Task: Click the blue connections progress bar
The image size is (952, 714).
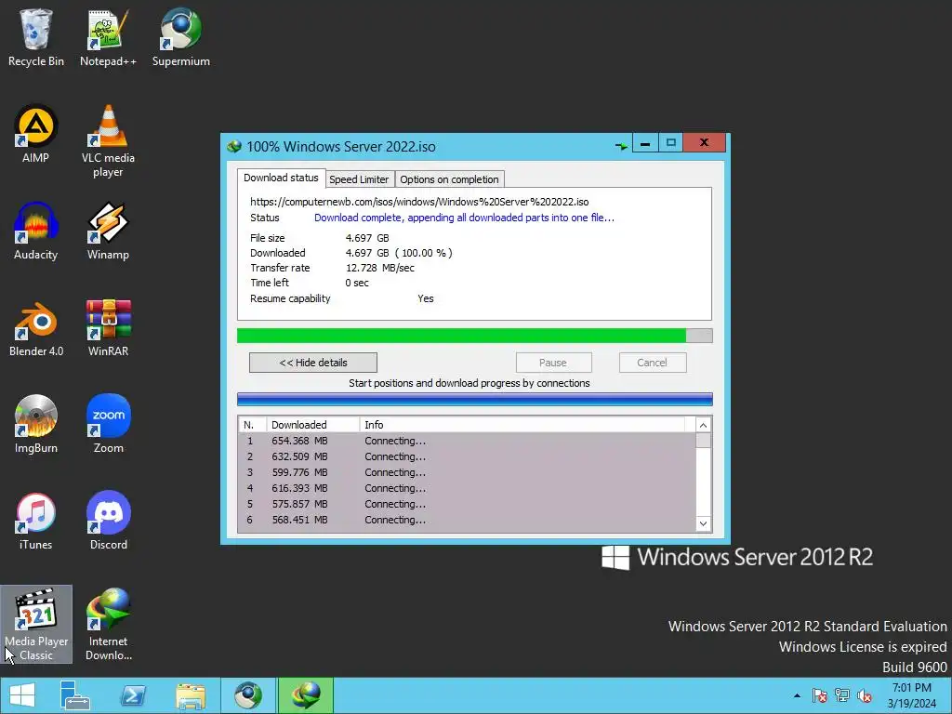Action: (x=474, y=400)
